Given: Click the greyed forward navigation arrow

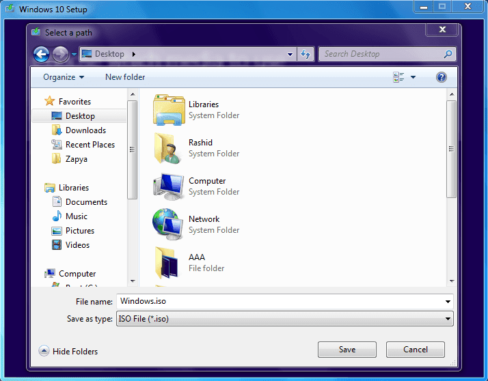Looking at the screenshot, I should click(x=60, y=55).
